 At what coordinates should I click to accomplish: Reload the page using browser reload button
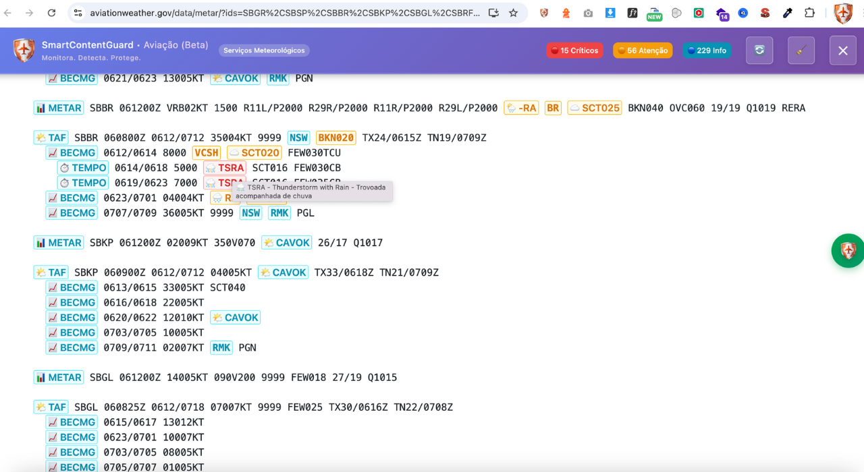(x=51, y=13)
